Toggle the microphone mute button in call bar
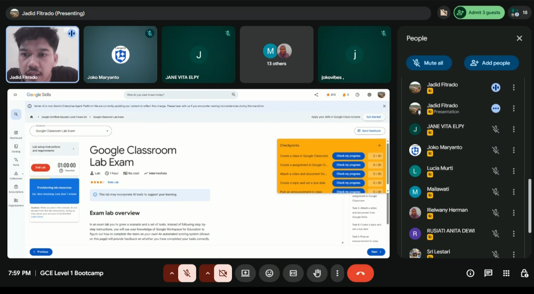534x294 pixels. coord(187,273)
